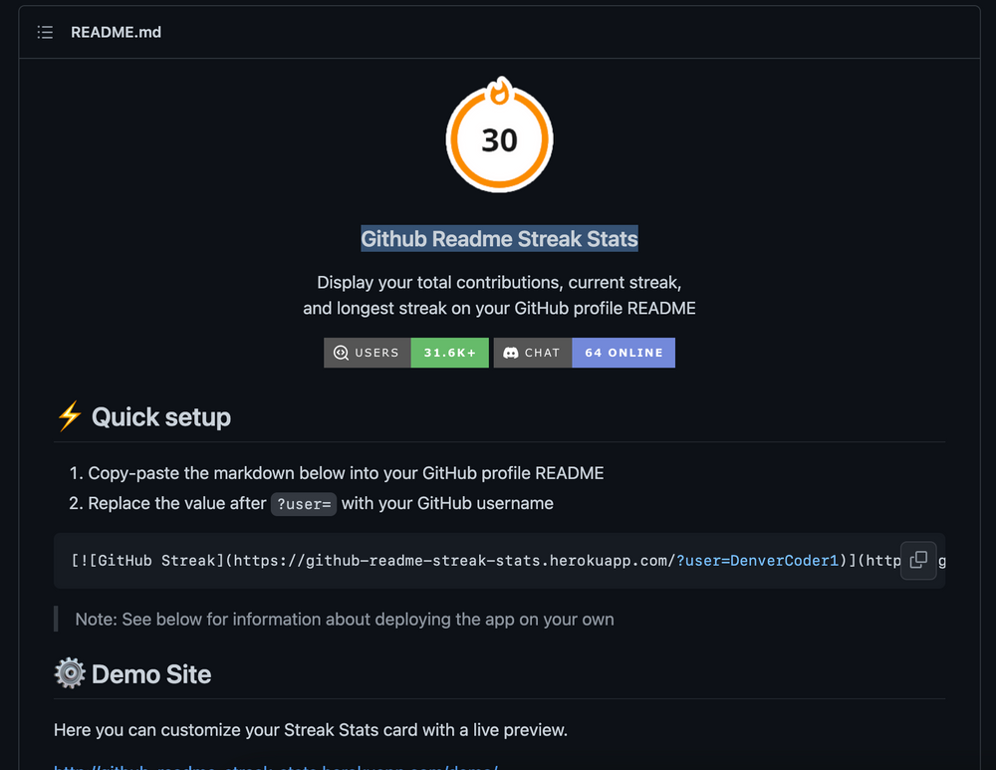This screenshot has height=770, width=996.
Task: Select the README.md tab label
Action: (116, 32)
